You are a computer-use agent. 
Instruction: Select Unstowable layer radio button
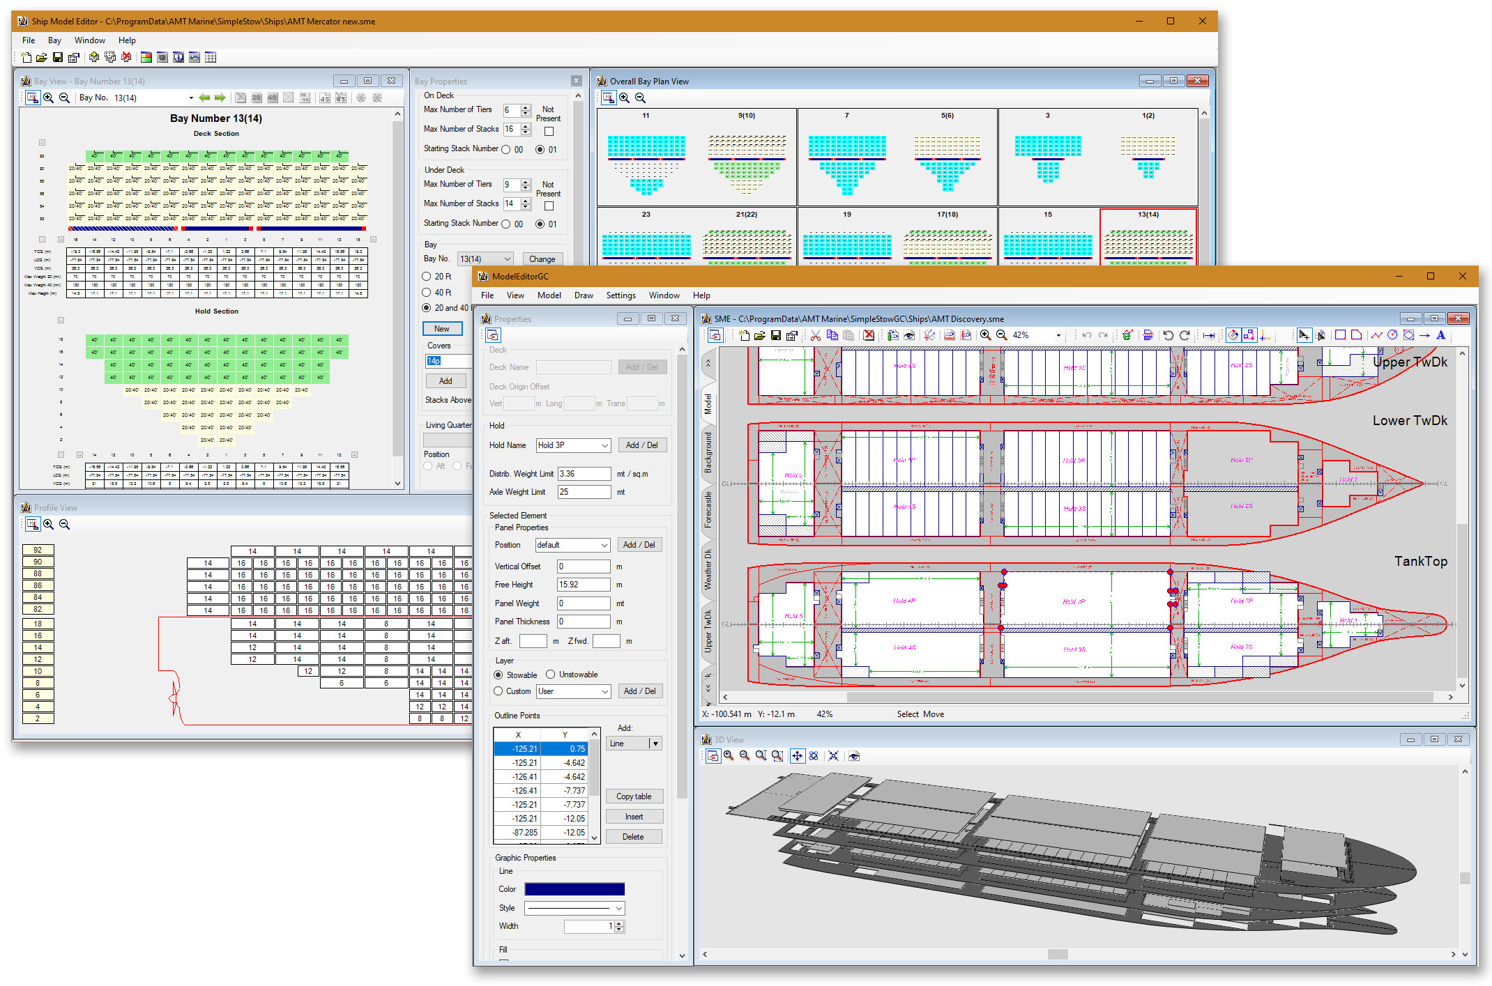[x=551, y=675]
